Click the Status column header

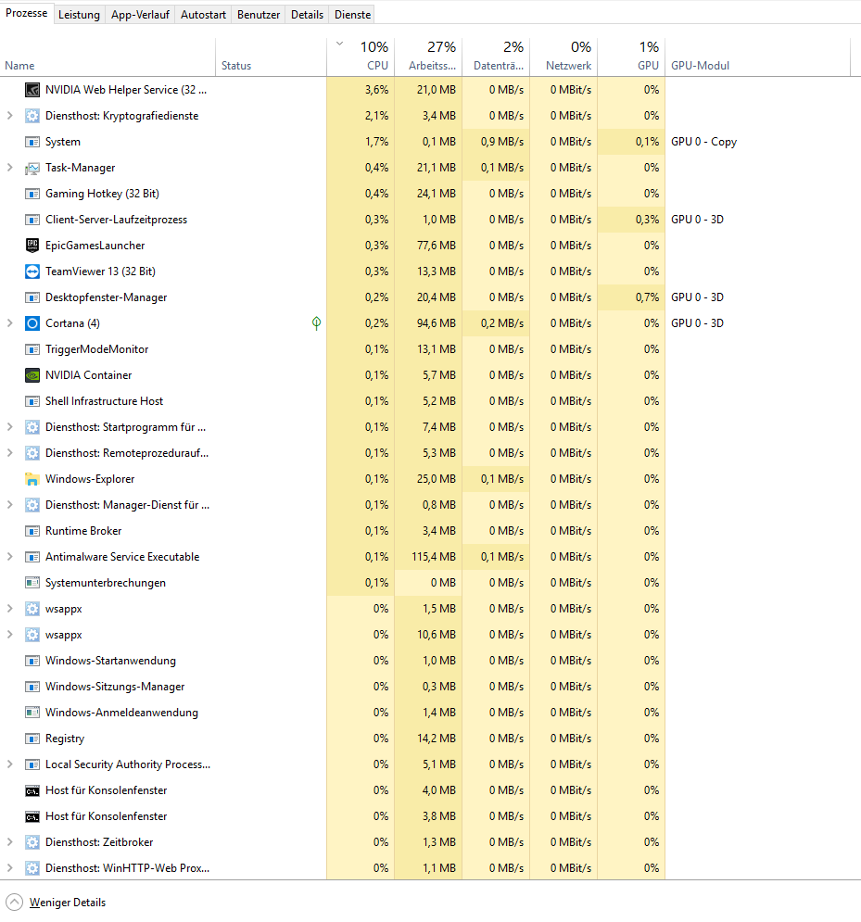pos(272,57)
